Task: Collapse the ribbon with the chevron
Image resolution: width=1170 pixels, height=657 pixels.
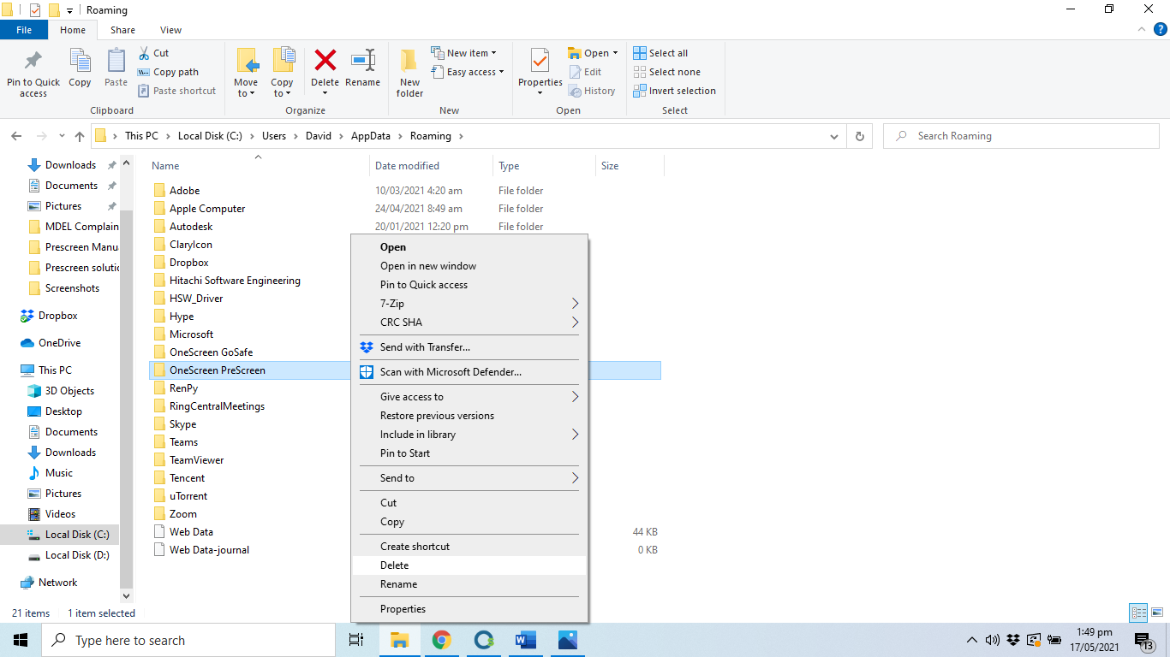Action: click(x=1140, y=29)
